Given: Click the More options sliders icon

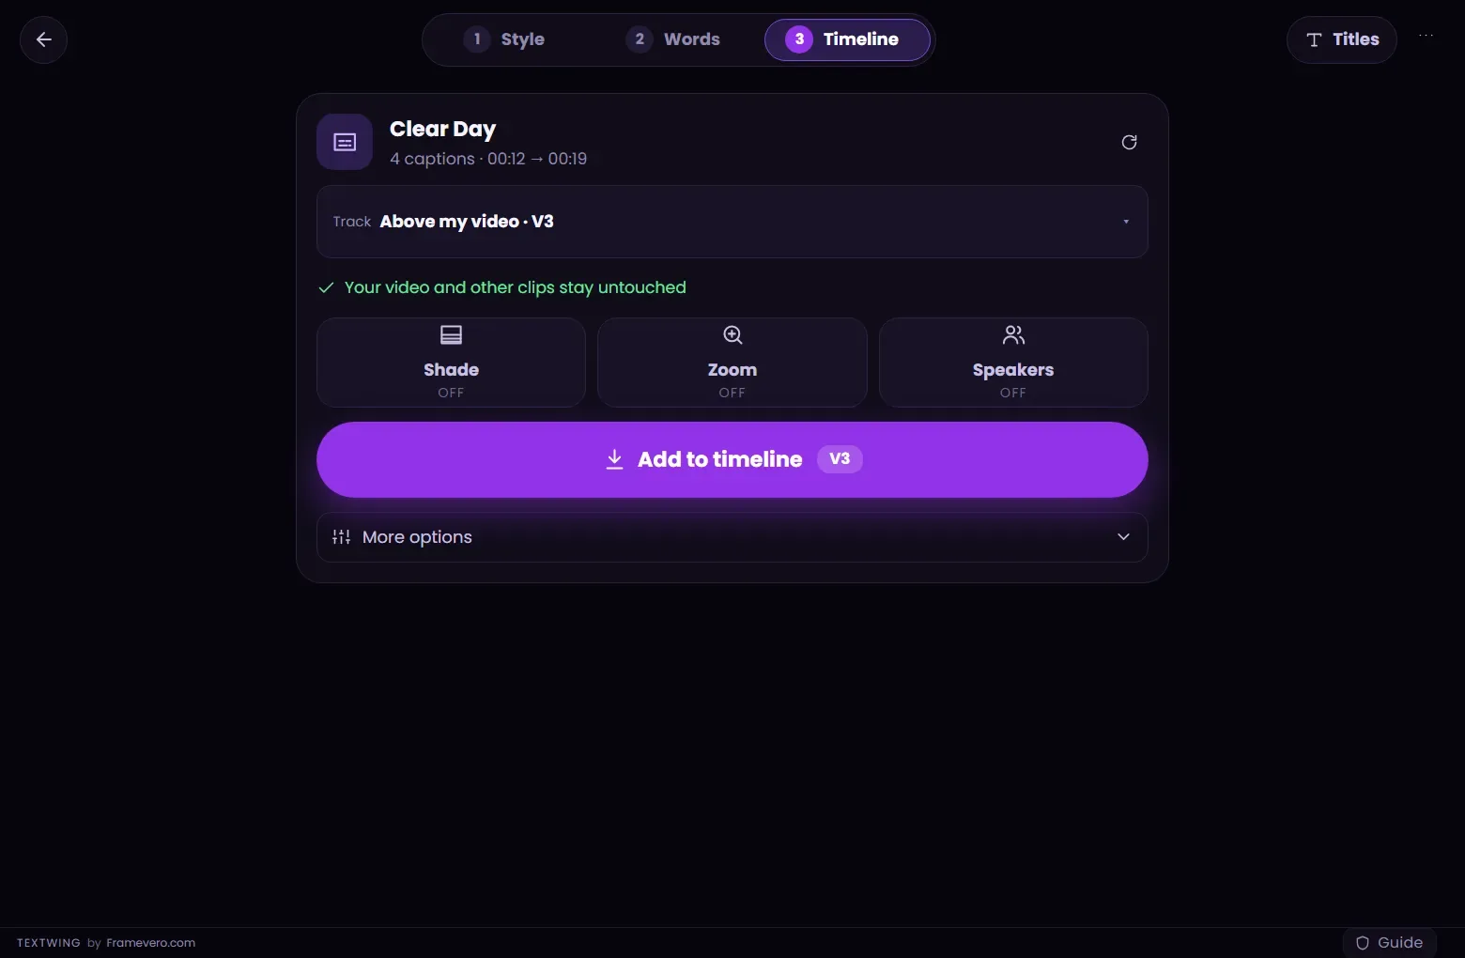Looking at the screenshot, I should 341,537.
